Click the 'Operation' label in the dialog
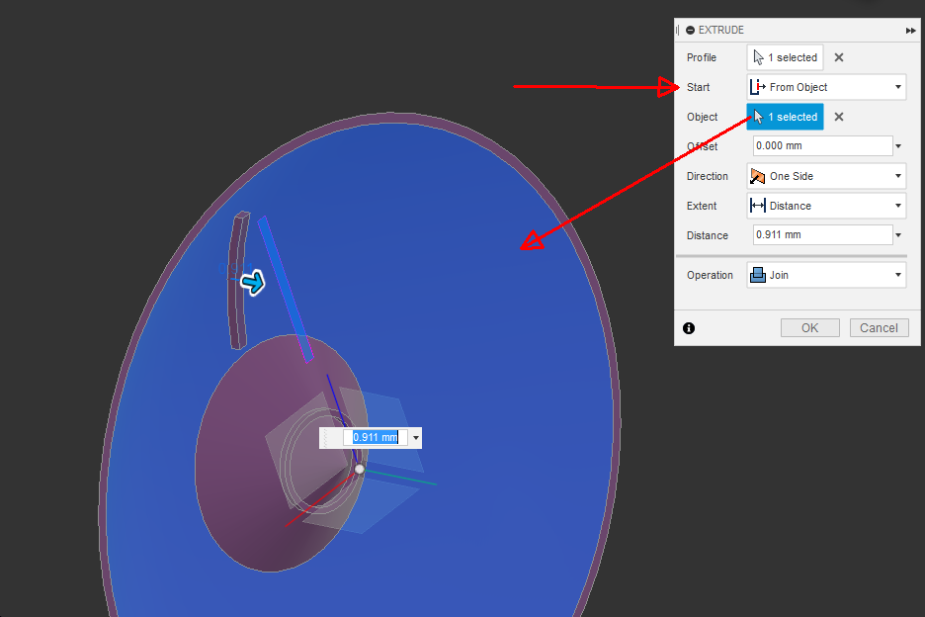The image size is (925, 617). [x=710, y=275]
